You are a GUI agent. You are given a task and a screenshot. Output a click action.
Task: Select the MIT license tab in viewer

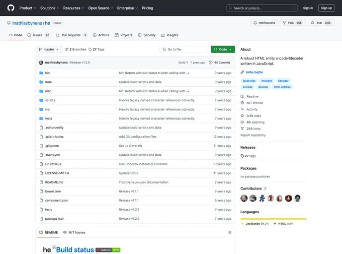coord(74,233)
